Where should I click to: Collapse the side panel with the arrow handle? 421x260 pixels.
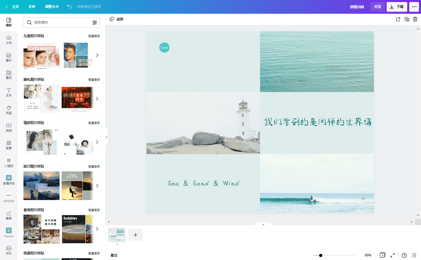[x=107, y=137]
